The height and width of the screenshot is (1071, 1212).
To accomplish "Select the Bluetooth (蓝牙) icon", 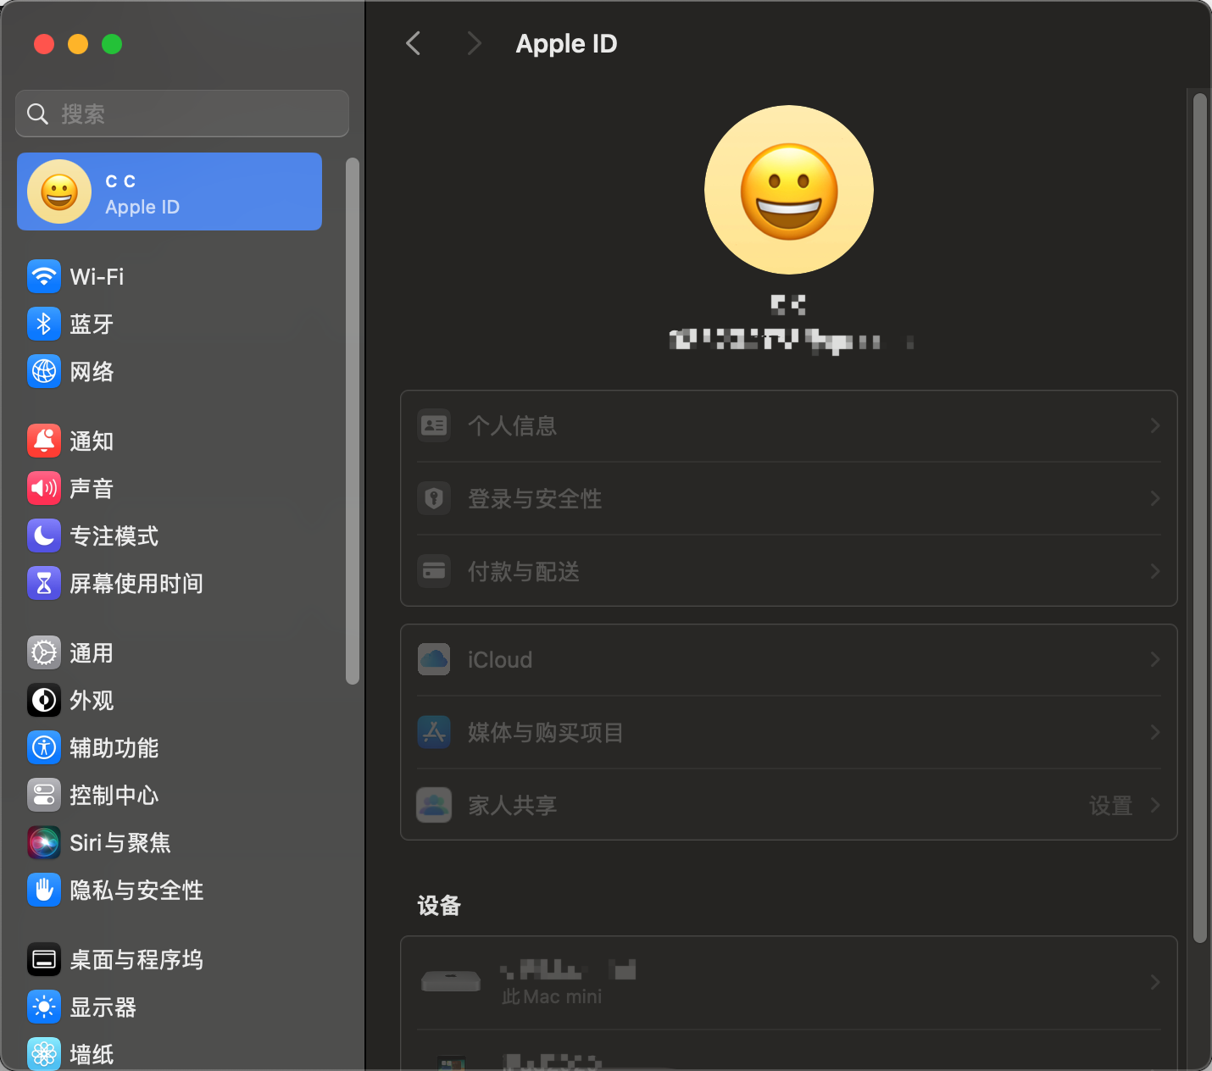I will click(x=44, y=324).
